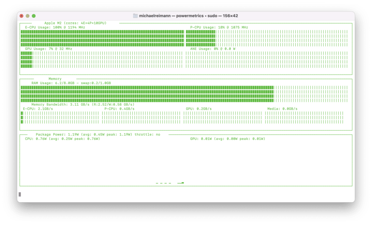The height and width of the screenshot is (225, 372).
Task: Select the 'P-CPU Usage: 18% @ 1075 MHz' line
Action: click(219, 28)
